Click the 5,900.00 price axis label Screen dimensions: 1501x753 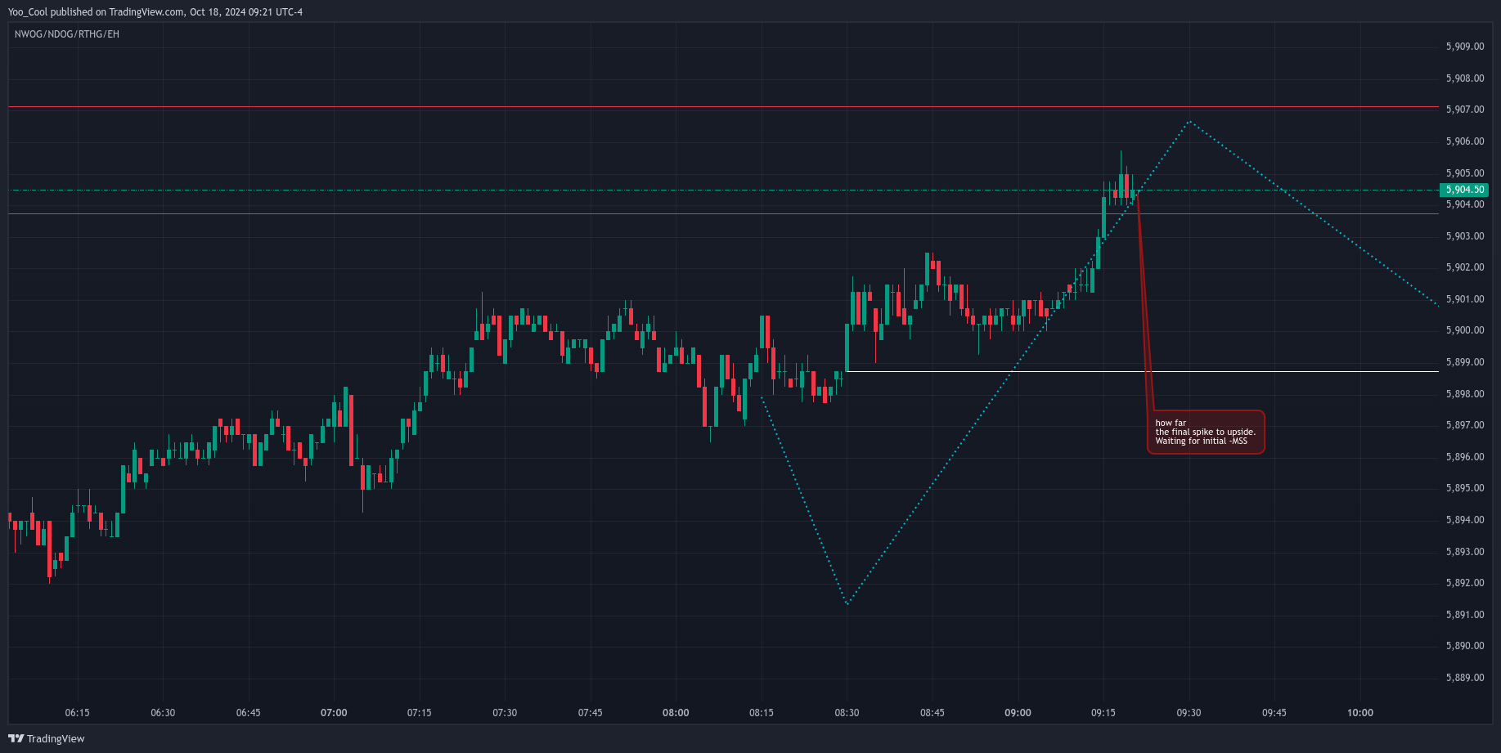[x=1465, y=330]
